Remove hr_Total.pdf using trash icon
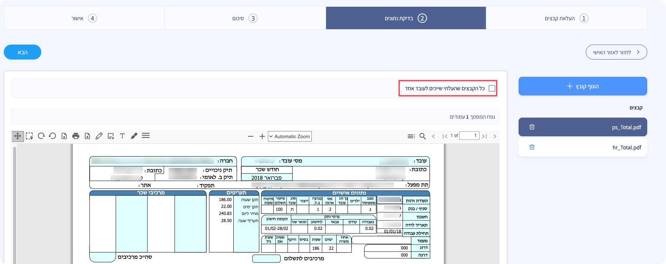This screenshot has height=264, width=666. 532,148
